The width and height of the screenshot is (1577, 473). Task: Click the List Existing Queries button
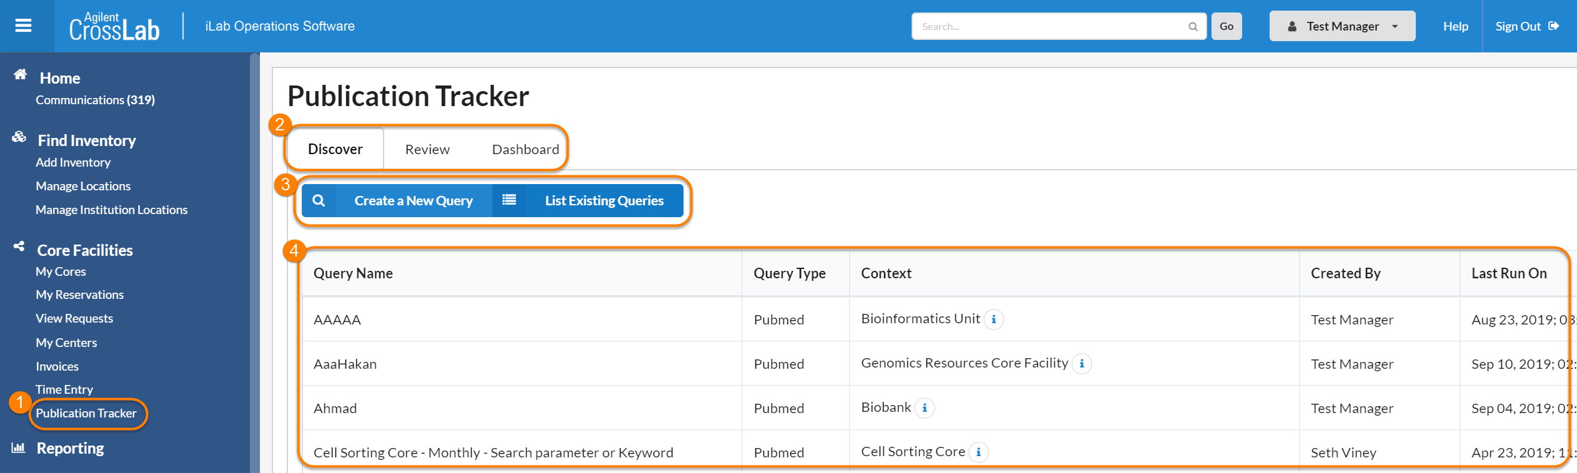coord(604,201)
